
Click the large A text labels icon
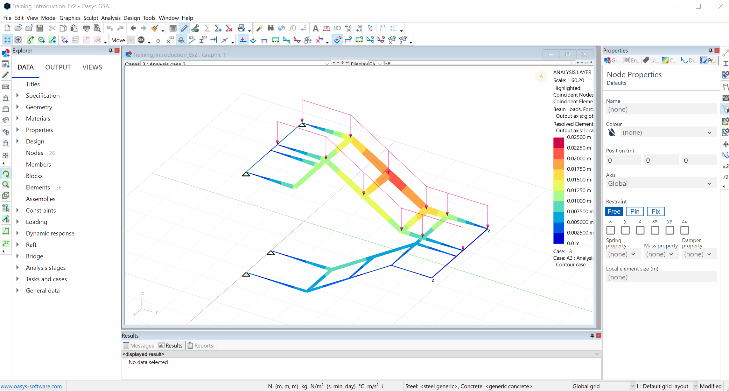pyautogui.click(x=315, y=28)
